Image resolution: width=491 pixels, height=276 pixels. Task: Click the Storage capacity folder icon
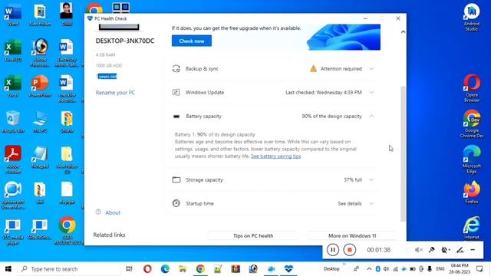coord(176,179)
